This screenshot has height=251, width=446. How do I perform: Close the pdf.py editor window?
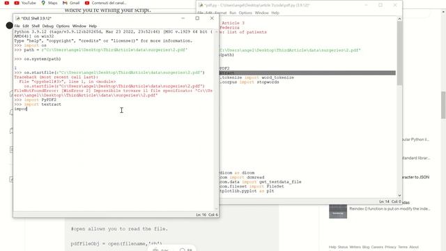(395, 5)
